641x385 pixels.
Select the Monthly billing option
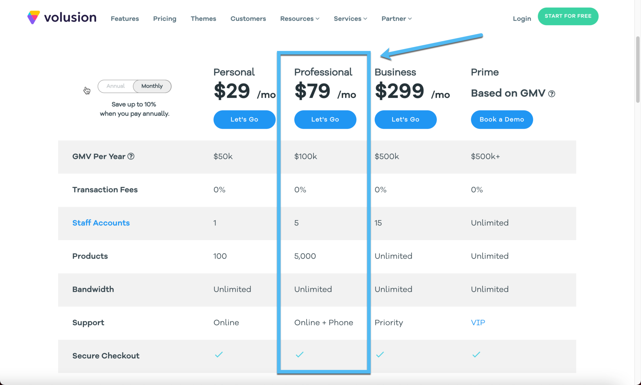click(152, 86)
